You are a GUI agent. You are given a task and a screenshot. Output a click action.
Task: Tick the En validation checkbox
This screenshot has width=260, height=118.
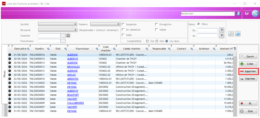tap(123, 30)
